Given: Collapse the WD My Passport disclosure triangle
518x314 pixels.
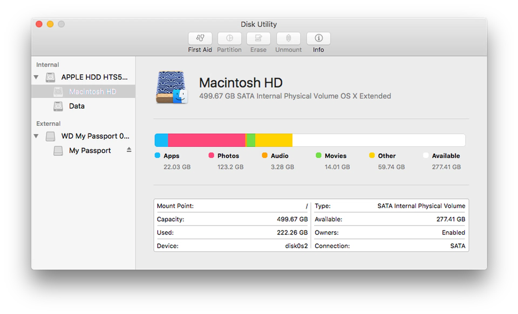Looking at the screenshot, I should pos(36,136).
